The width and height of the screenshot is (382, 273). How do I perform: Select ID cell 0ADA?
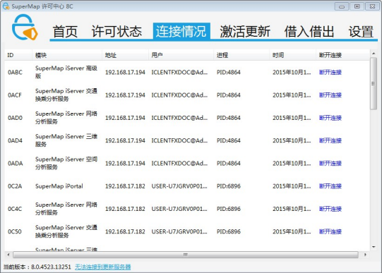(16, 163)
